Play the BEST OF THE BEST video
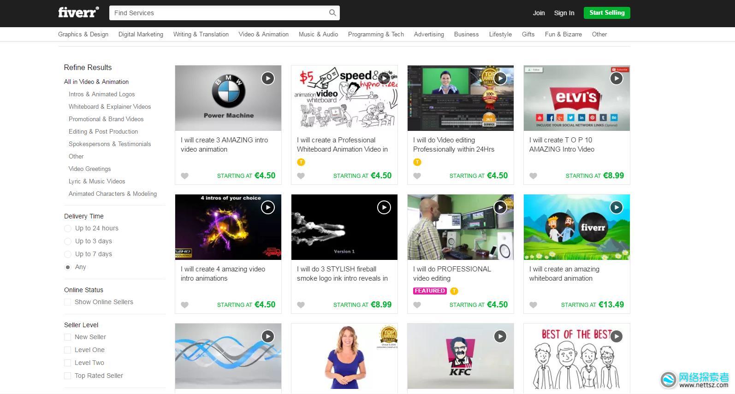Screen dimensions: 735x394 coord(616,336)
